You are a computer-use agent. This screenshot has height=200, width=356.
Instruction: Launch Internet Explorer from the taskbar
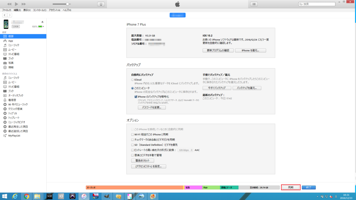[x=15, y=197]
